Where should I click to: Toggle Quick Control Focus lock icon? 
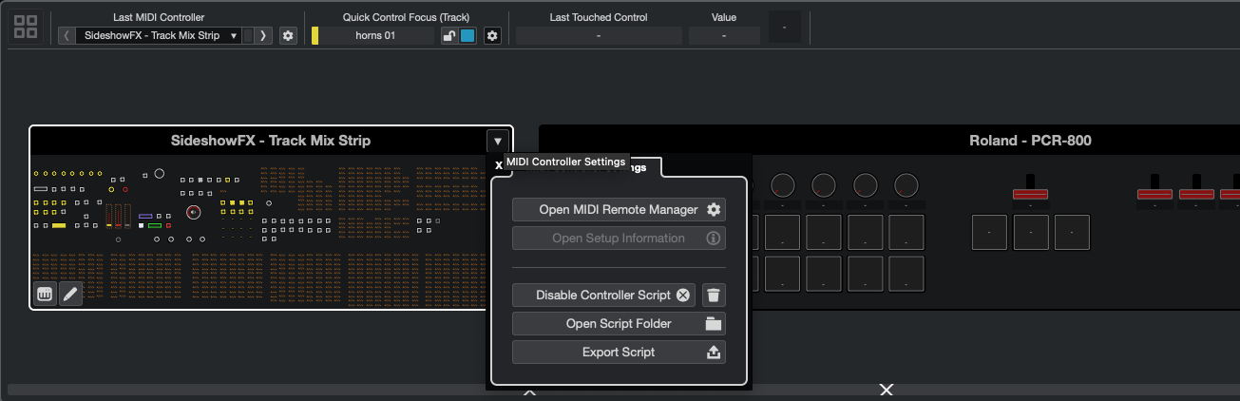449,36
